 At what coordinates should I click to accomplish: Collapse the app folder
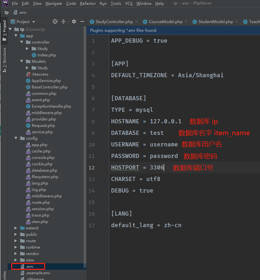click(16, 36)
